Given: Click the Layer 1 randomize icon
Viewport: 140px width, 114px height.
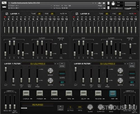Looking at the screenshot, I should point(7,14).
